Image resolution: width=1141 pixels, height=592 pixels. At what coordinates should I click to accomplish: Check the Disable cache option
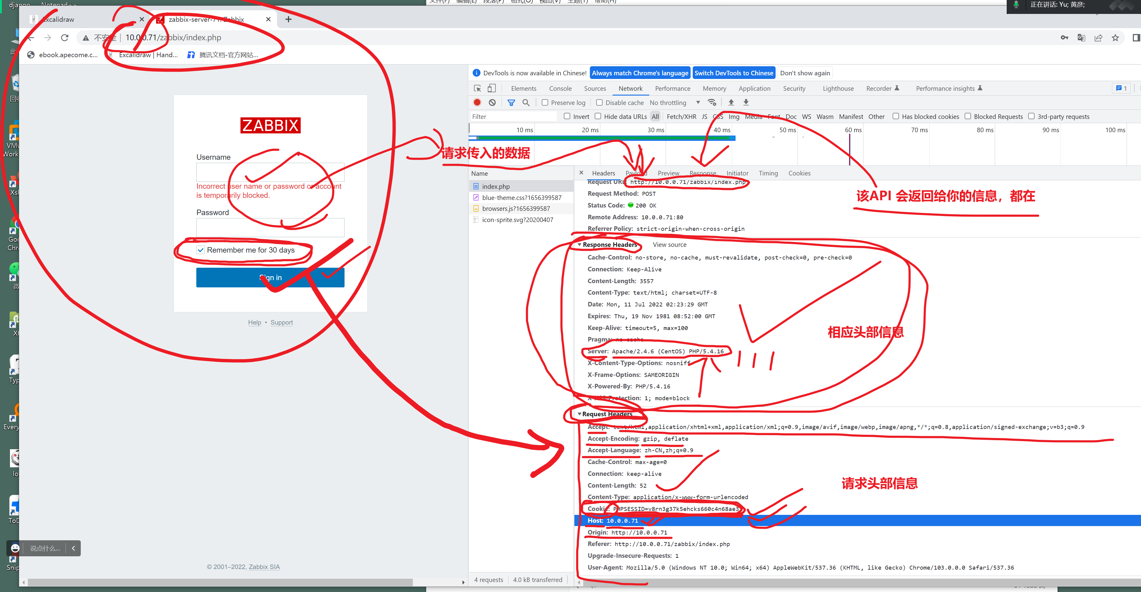pos(599,102)
